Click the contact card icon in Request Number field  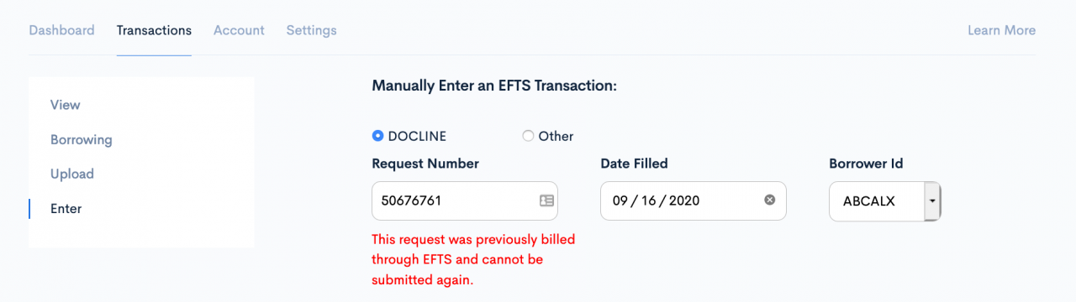546,200
